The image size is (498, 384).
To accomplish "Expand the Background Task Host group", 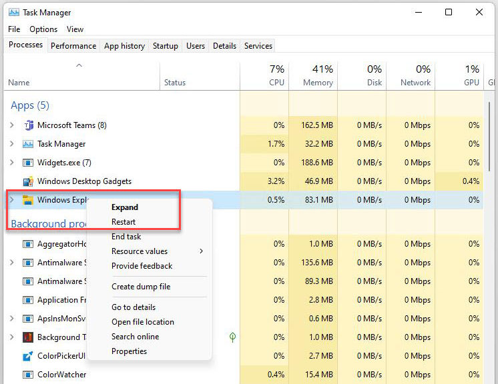I will pos(12,337).
